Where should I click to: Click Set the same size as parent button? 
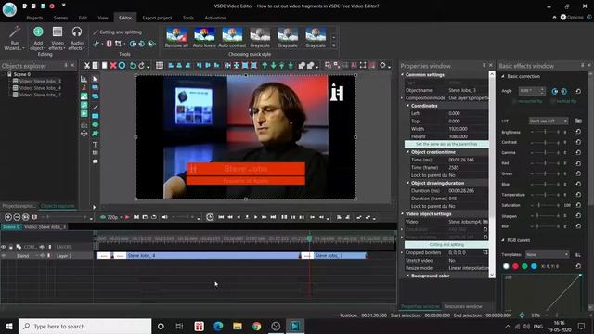tap(446, 145)
